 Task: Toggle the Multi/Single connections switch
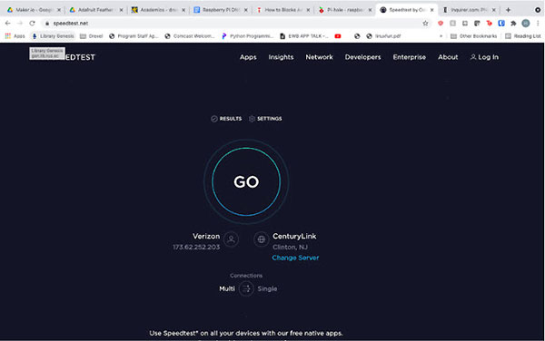[x=246, y=288]
